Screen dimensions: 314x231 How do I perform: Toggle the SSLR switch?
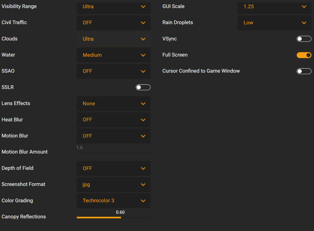(x=143, y=87)
